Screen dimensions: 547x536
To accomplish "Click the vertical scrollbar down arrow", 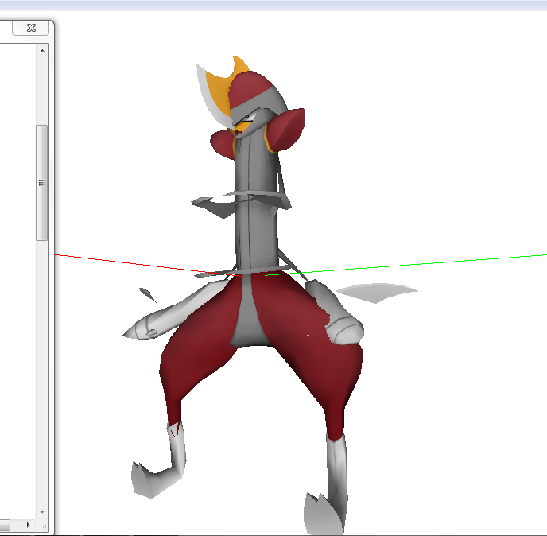I will (x=42, y=511).
